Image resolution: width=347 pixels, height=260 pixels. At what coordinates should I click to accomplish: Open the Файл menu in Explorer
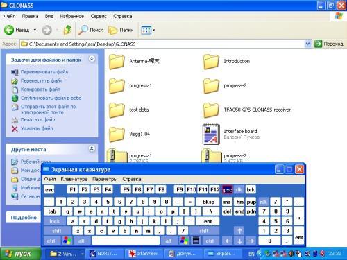point(10,16)
